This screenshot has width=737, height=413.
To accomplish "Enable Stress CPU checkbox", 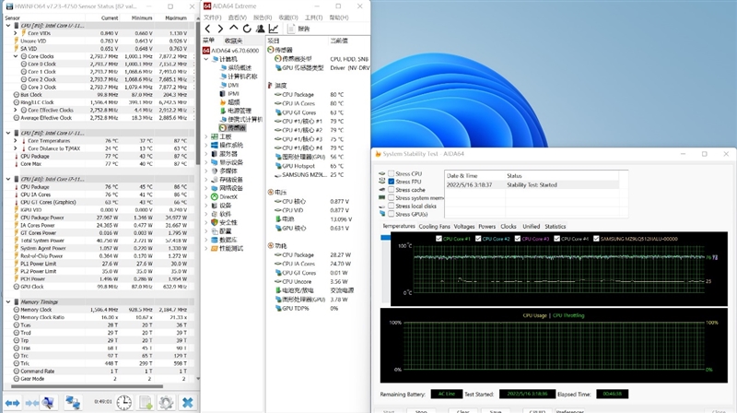I will coord(391,173).
